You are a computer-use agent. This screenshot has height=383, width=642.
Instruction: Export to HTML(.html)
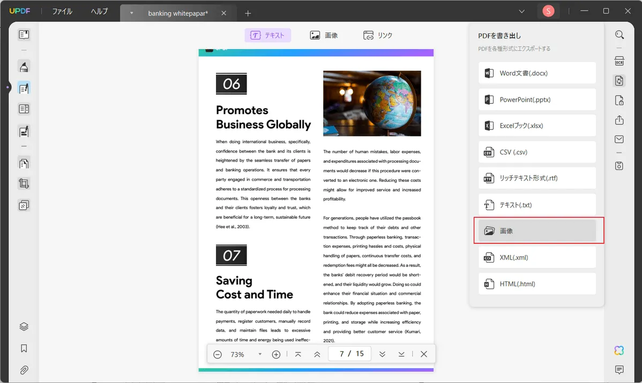tap(537, 284)
